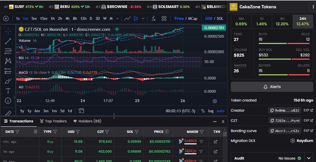This screenshot has width=316, height=162.
Task: Switch chart display to MCap
Action: click(x=193, y=18)
